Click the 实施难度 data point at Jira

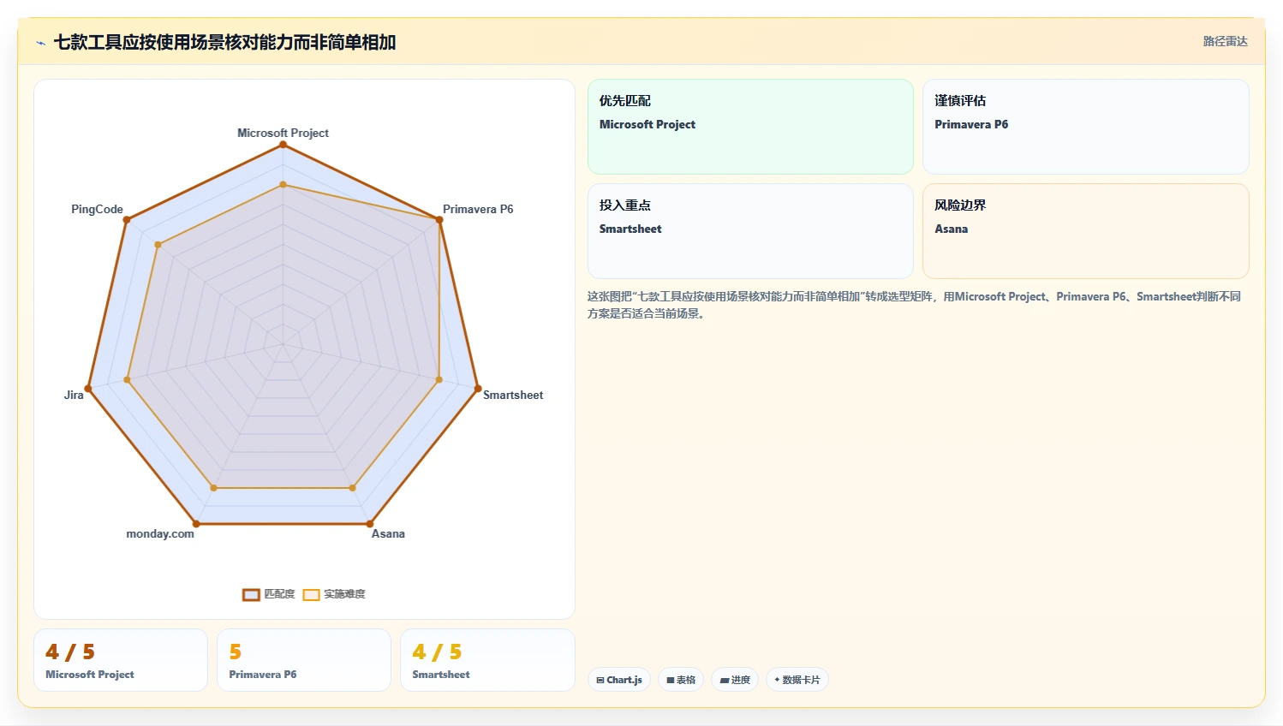(127, 380)
